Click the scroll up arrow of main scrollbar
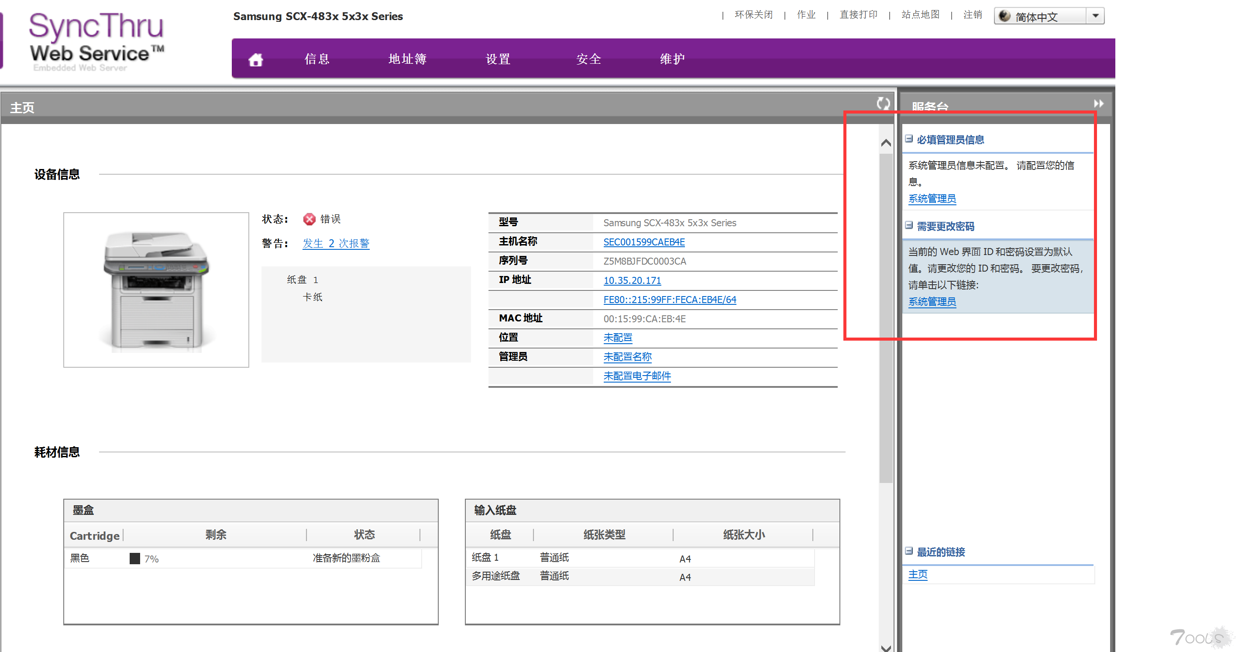 886,143
